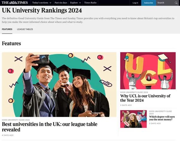The width and height of the screenshot is (180, 141).
Task: Open graduates selfie article image
Action: [x=59, y=85]
